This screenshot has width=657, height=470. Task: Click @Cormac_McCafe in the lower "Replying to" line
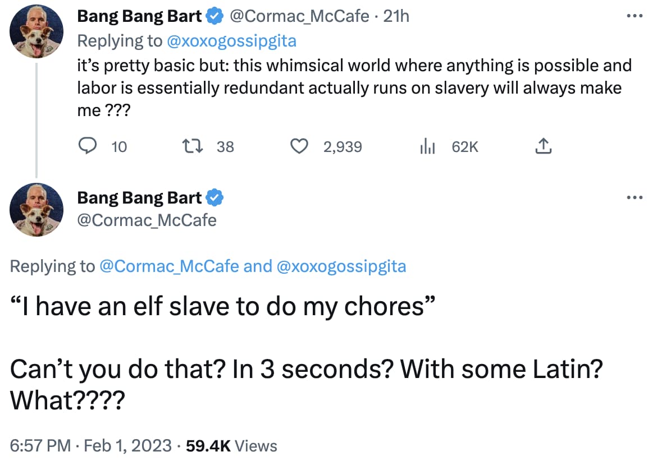tap(169, 266)
